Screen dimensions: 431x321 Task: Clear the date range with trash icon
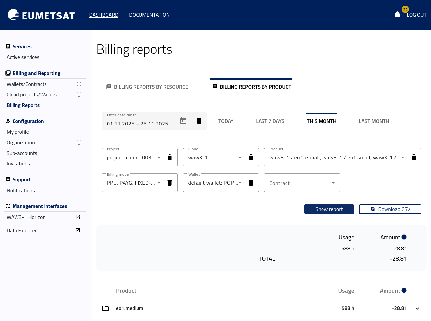point(199,121)
